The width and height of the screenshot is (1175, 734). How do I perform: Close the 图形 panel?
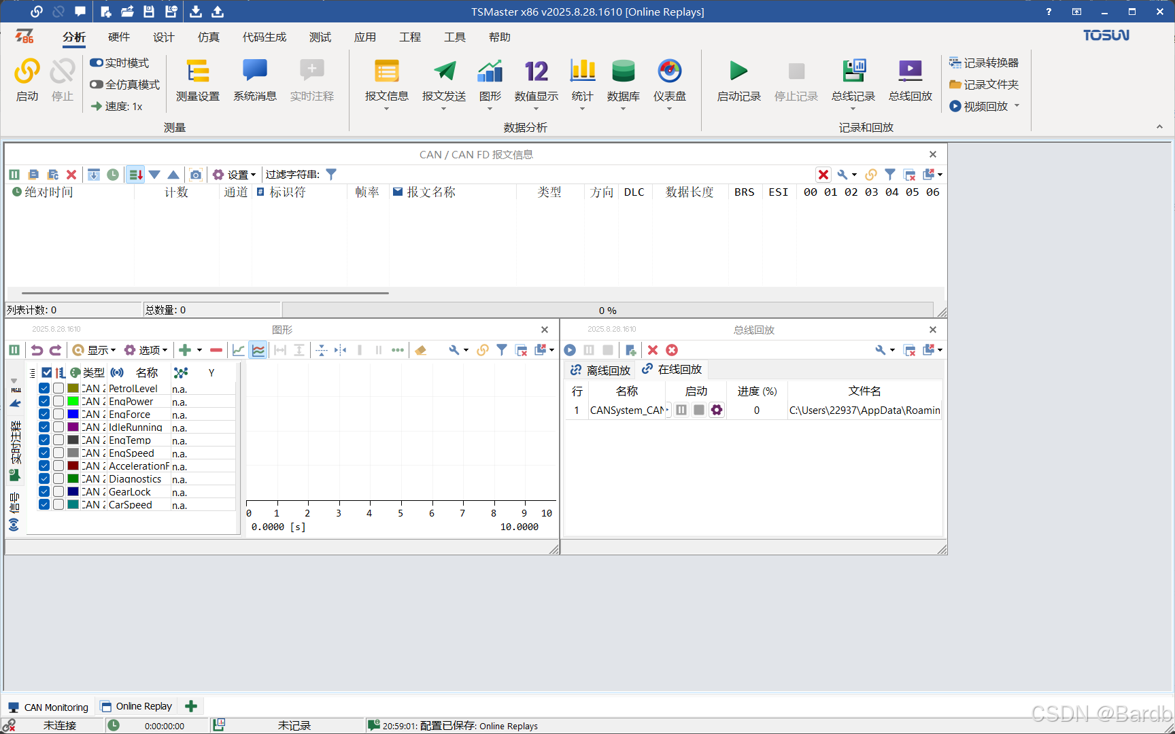(545, 330)
